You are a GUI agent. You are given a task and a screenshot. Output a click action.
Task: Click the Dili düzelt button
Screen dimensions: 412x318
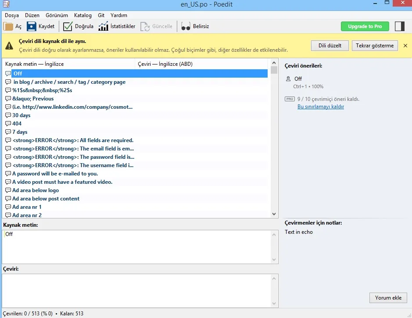tap(330, 46)
